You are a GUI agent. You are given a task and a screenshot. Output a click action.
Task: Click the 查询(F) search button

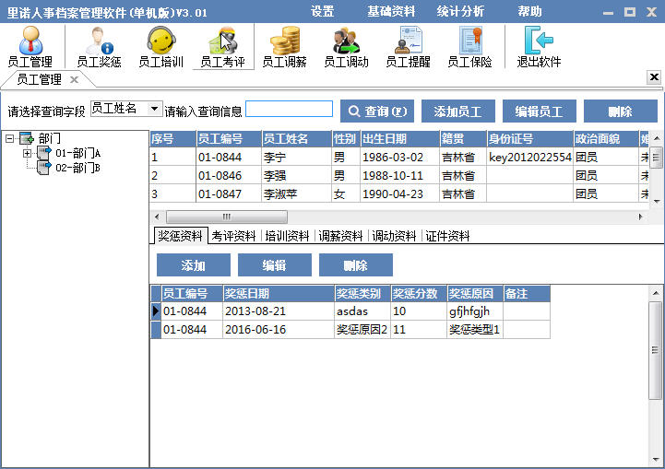coord(377,111)
